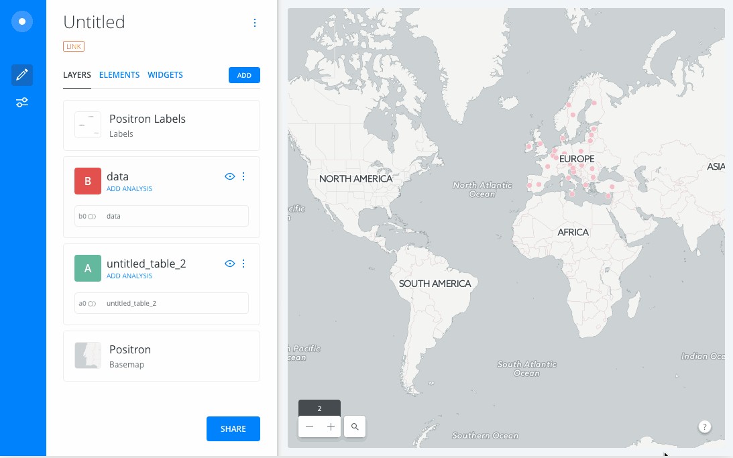The image size is (733, 458).
Task: Switch to the Elements tab
Action: tap(119, 75)
